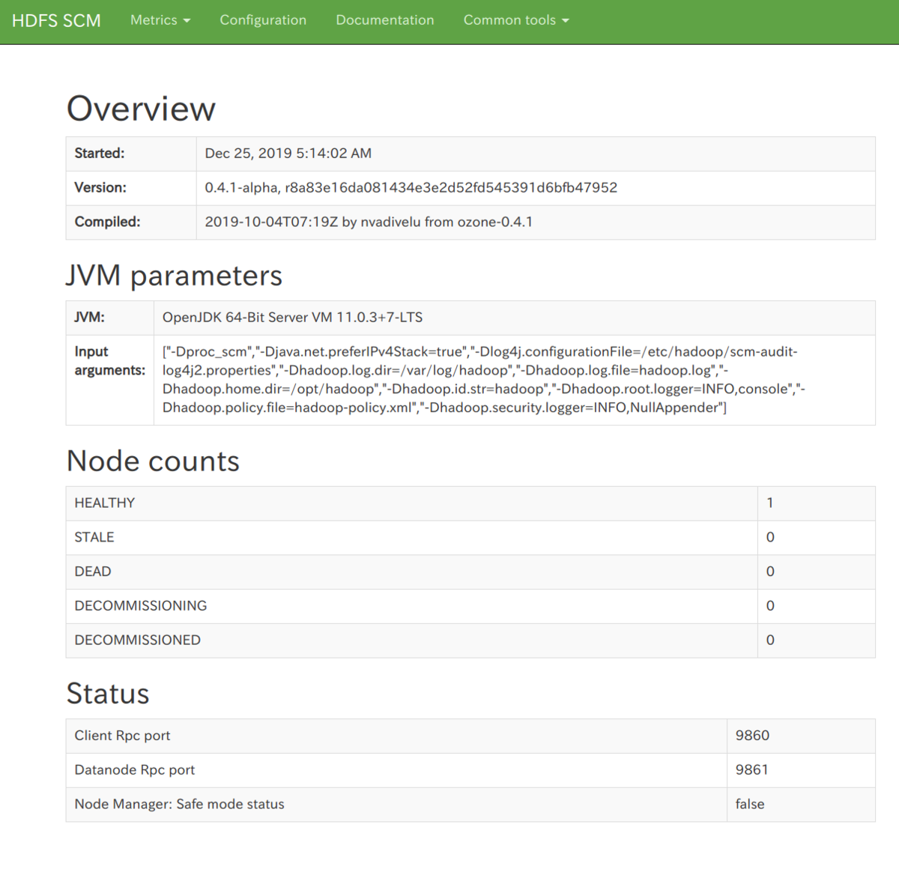The width and height of the screenshot is (899, 890).
Task: Click the Datanode Rpc port value 9861
Action: [751, 769]
